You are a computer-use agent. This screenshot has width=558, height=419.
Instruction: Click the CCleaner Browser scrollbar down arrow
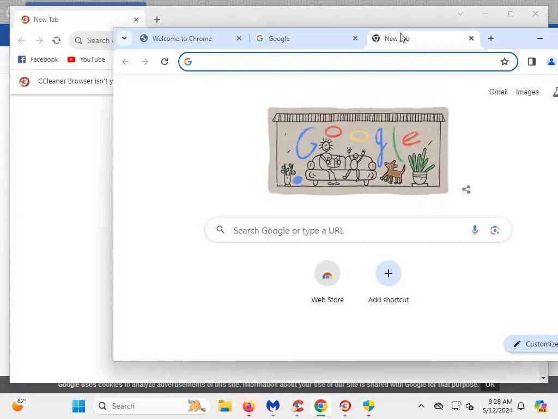[543, 378]
